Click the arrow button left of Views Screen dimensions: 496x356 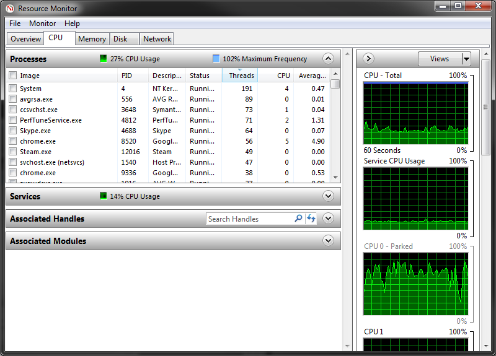tap(368, 59)
